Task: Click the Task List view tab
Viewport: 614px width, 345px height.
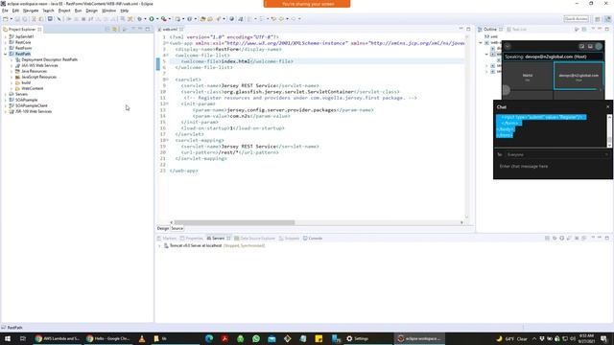Action: pyautogui.click(x=517, y=30)
